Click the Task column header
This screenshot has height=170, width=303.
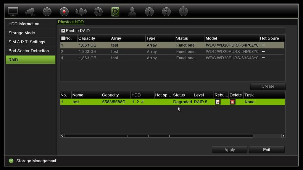pyautogui.click(x=264, y=95)
